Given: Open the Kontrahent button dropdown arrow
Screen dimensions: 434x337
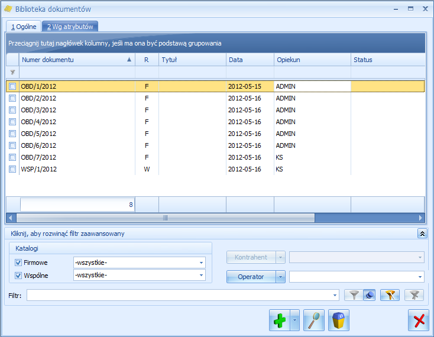Looking at the screenshot, I should (x=280, y=257).
